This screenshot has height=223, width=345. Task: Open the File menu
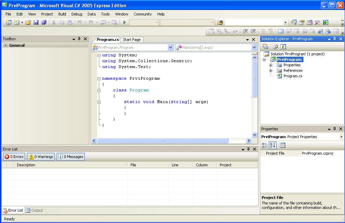(x=8, y=14)
